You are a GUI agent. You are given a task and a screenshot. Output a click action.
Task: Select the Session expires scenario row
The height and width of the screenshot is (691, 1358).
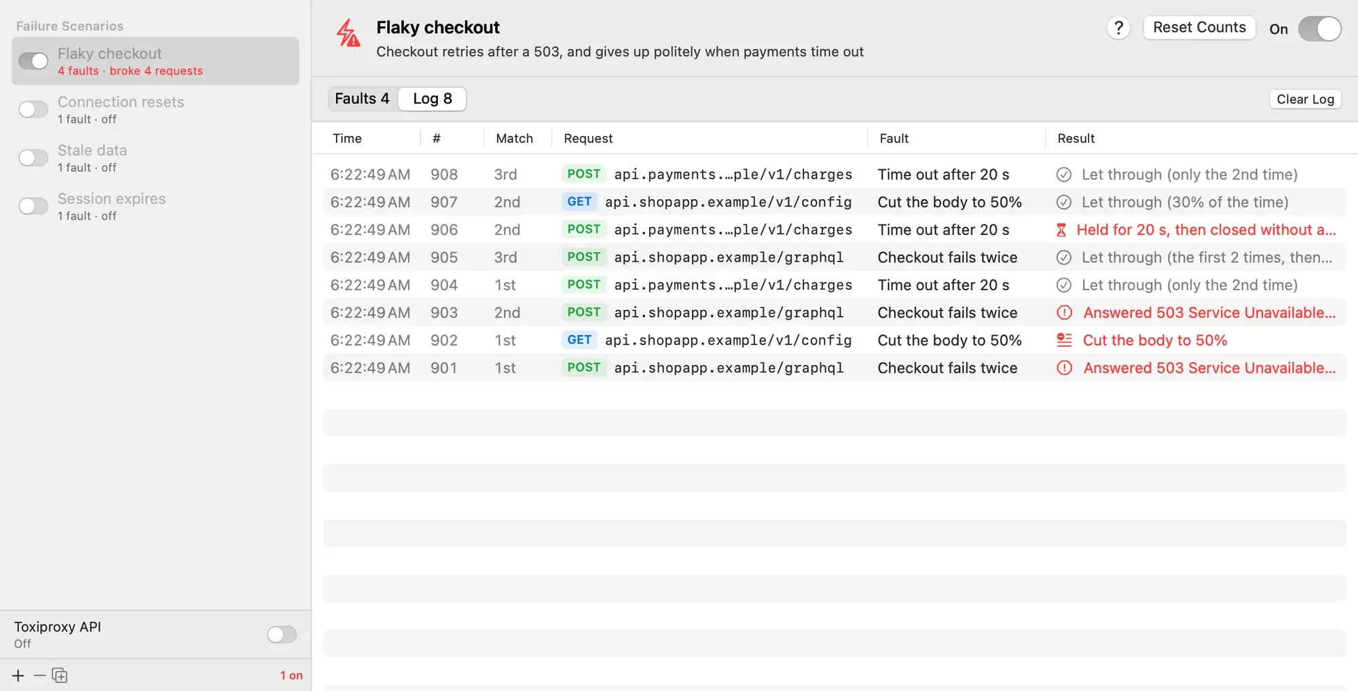(x=155, y=206)
